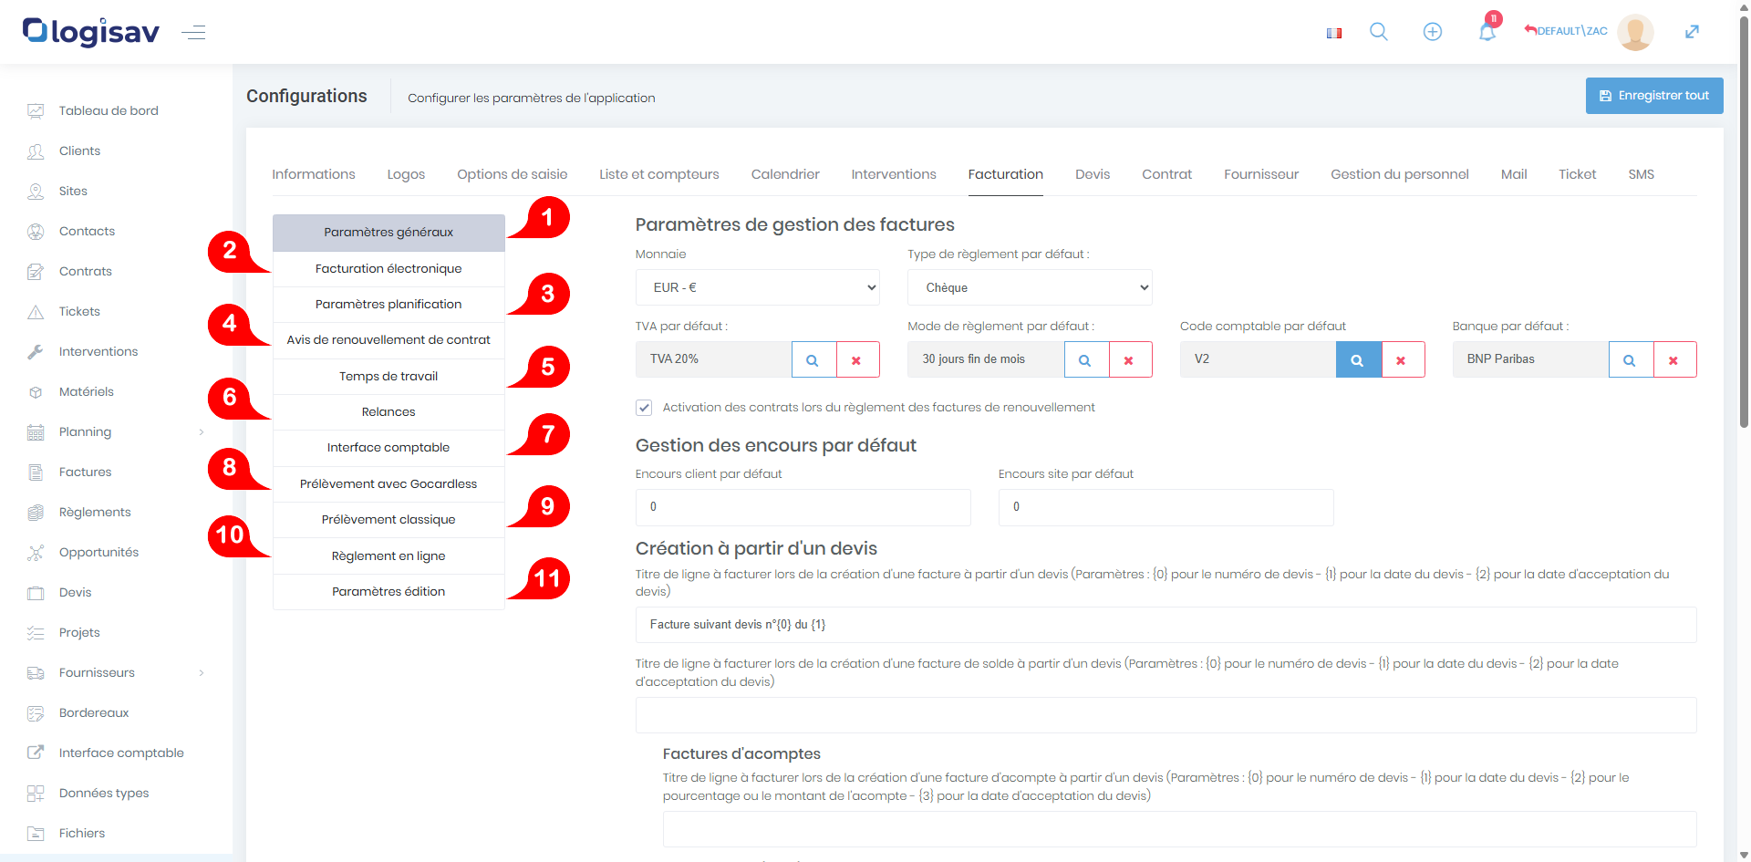This screenshot has width=1751, height=862.
Task: Open the Monnaie currency dropdown
Action: tap(757, 287)
